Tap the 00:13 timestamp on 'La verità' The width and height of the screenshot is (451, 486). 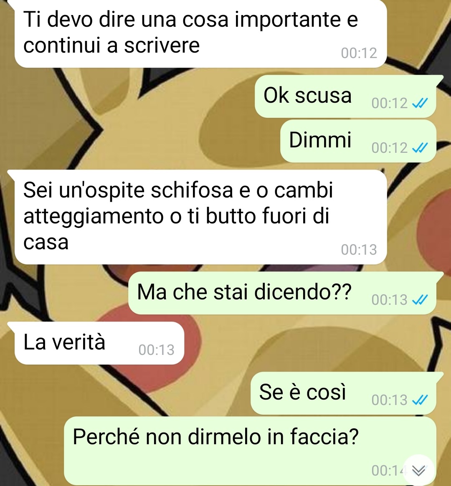(157, 349)
